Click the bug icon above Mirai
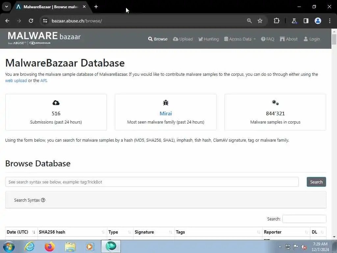337x253 pixels. [x=166, y=103]
